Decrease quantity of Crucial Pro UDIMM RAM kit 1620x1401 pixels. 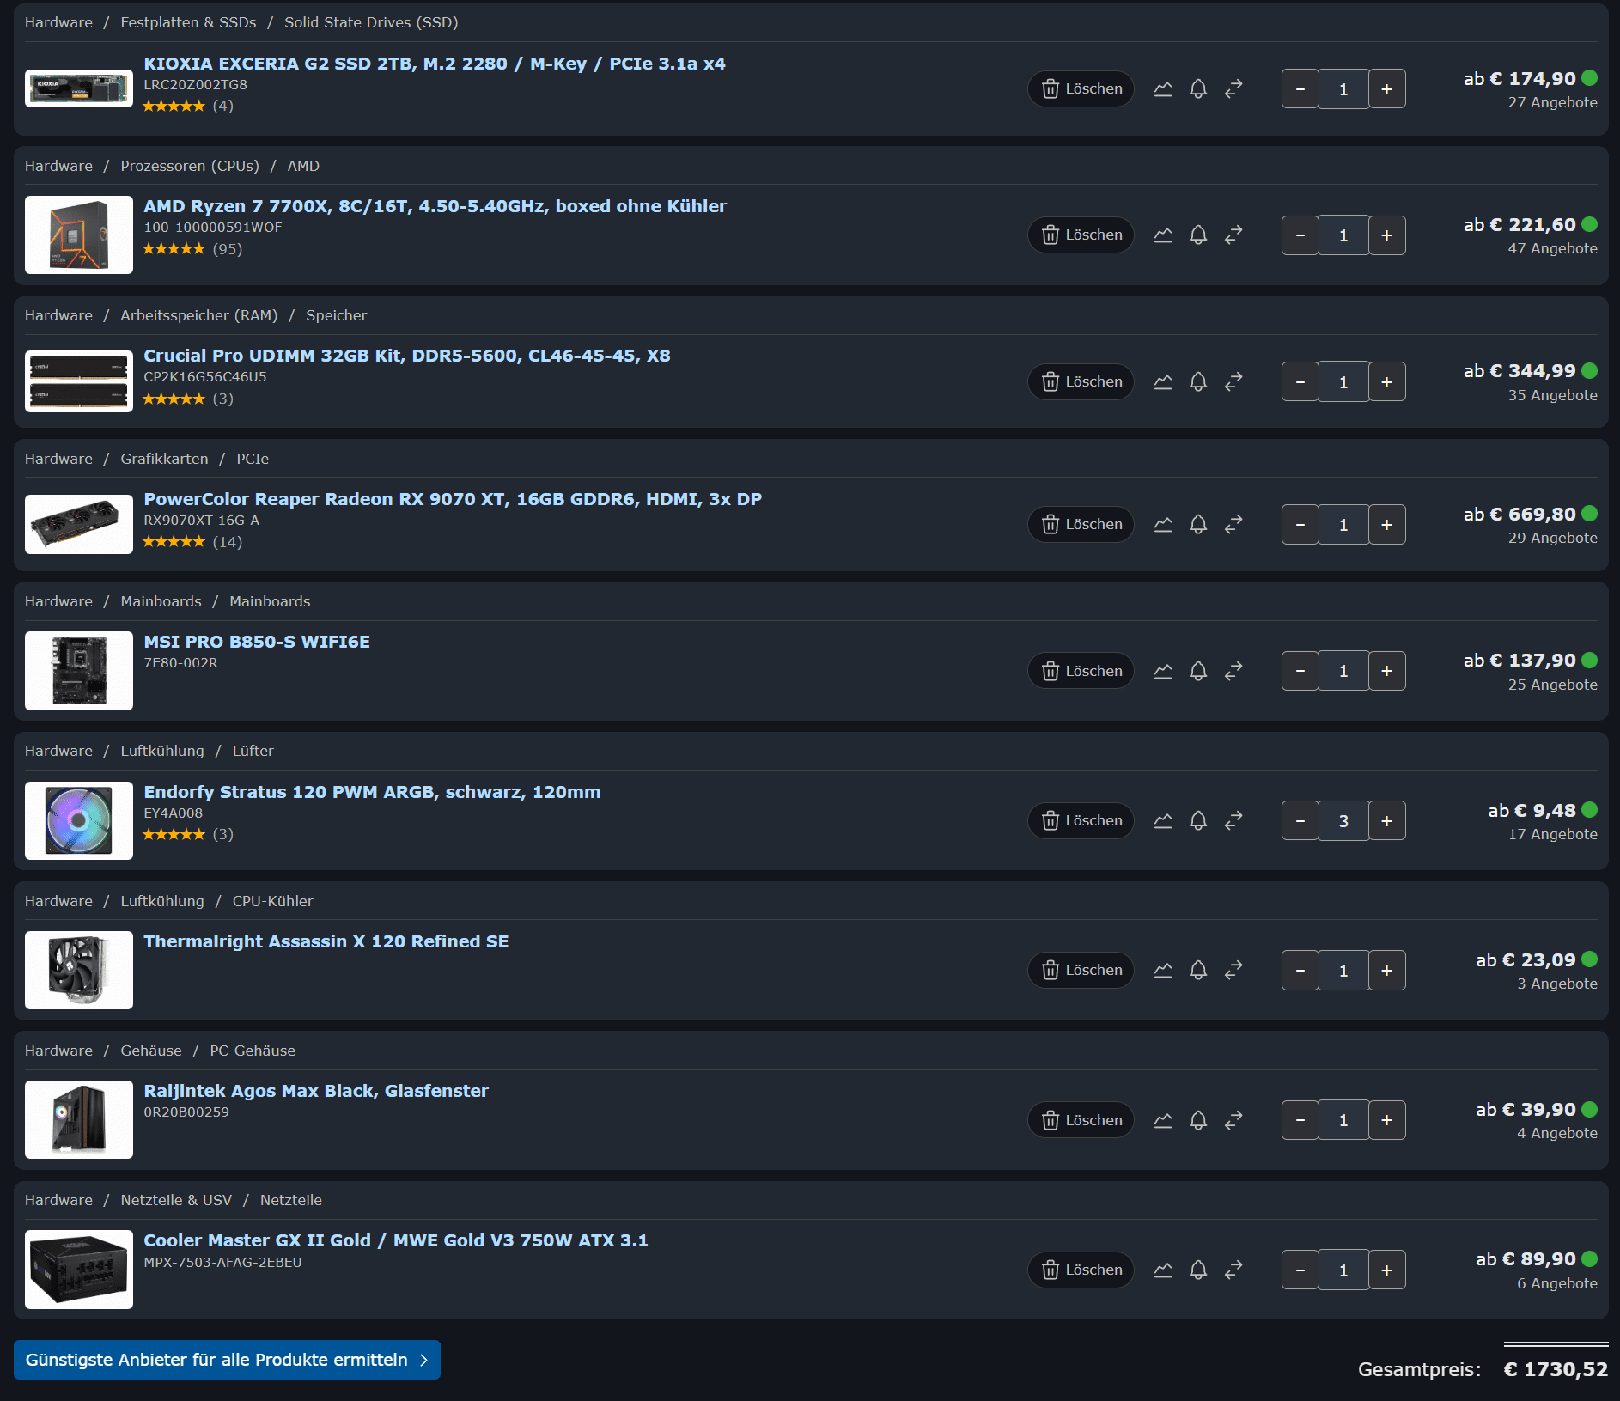tap(1300, 381)
